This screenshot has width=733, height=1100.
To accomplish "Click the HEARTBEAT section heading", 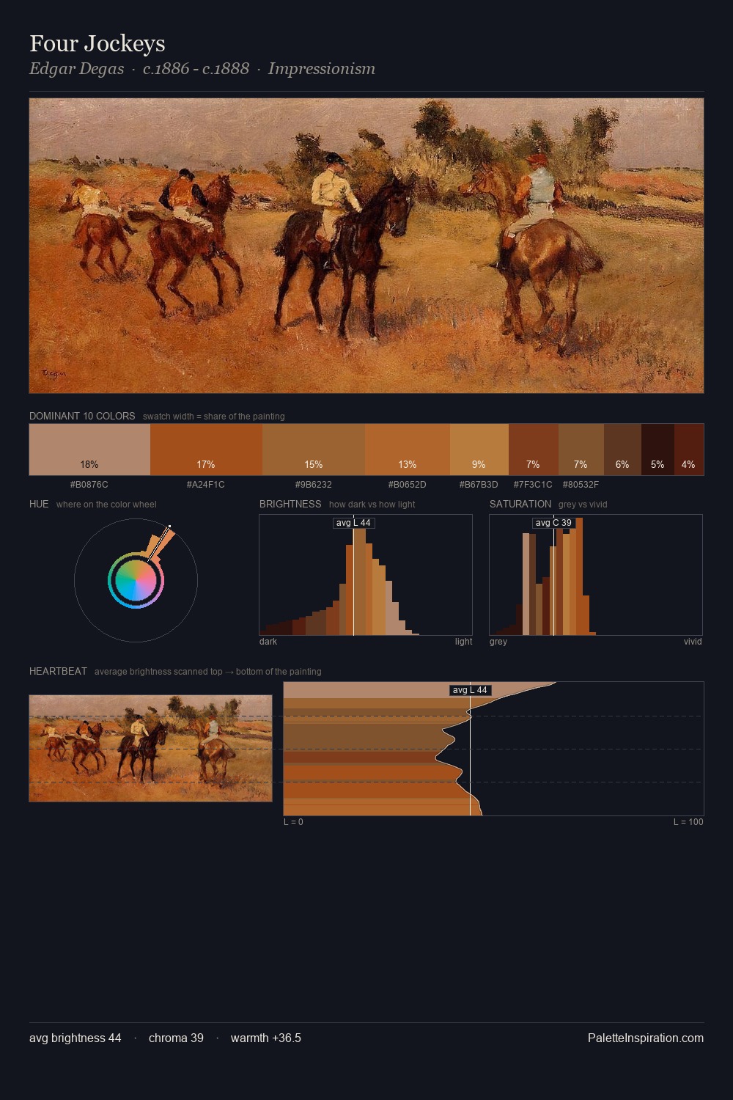I will pyautogui.click(x=58, y=671).
